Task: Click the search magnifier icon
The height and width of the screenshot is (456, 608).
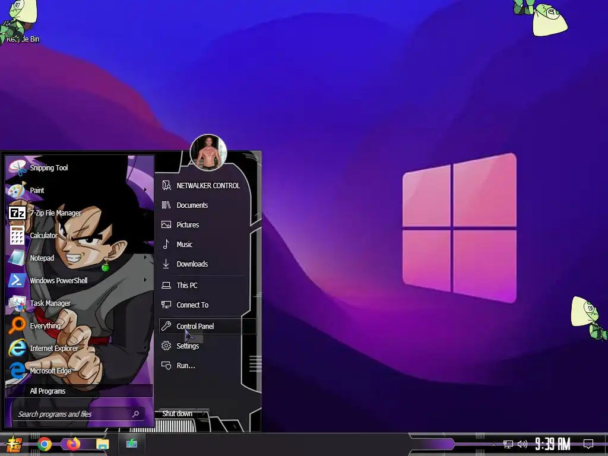Action: coord(136,414)
